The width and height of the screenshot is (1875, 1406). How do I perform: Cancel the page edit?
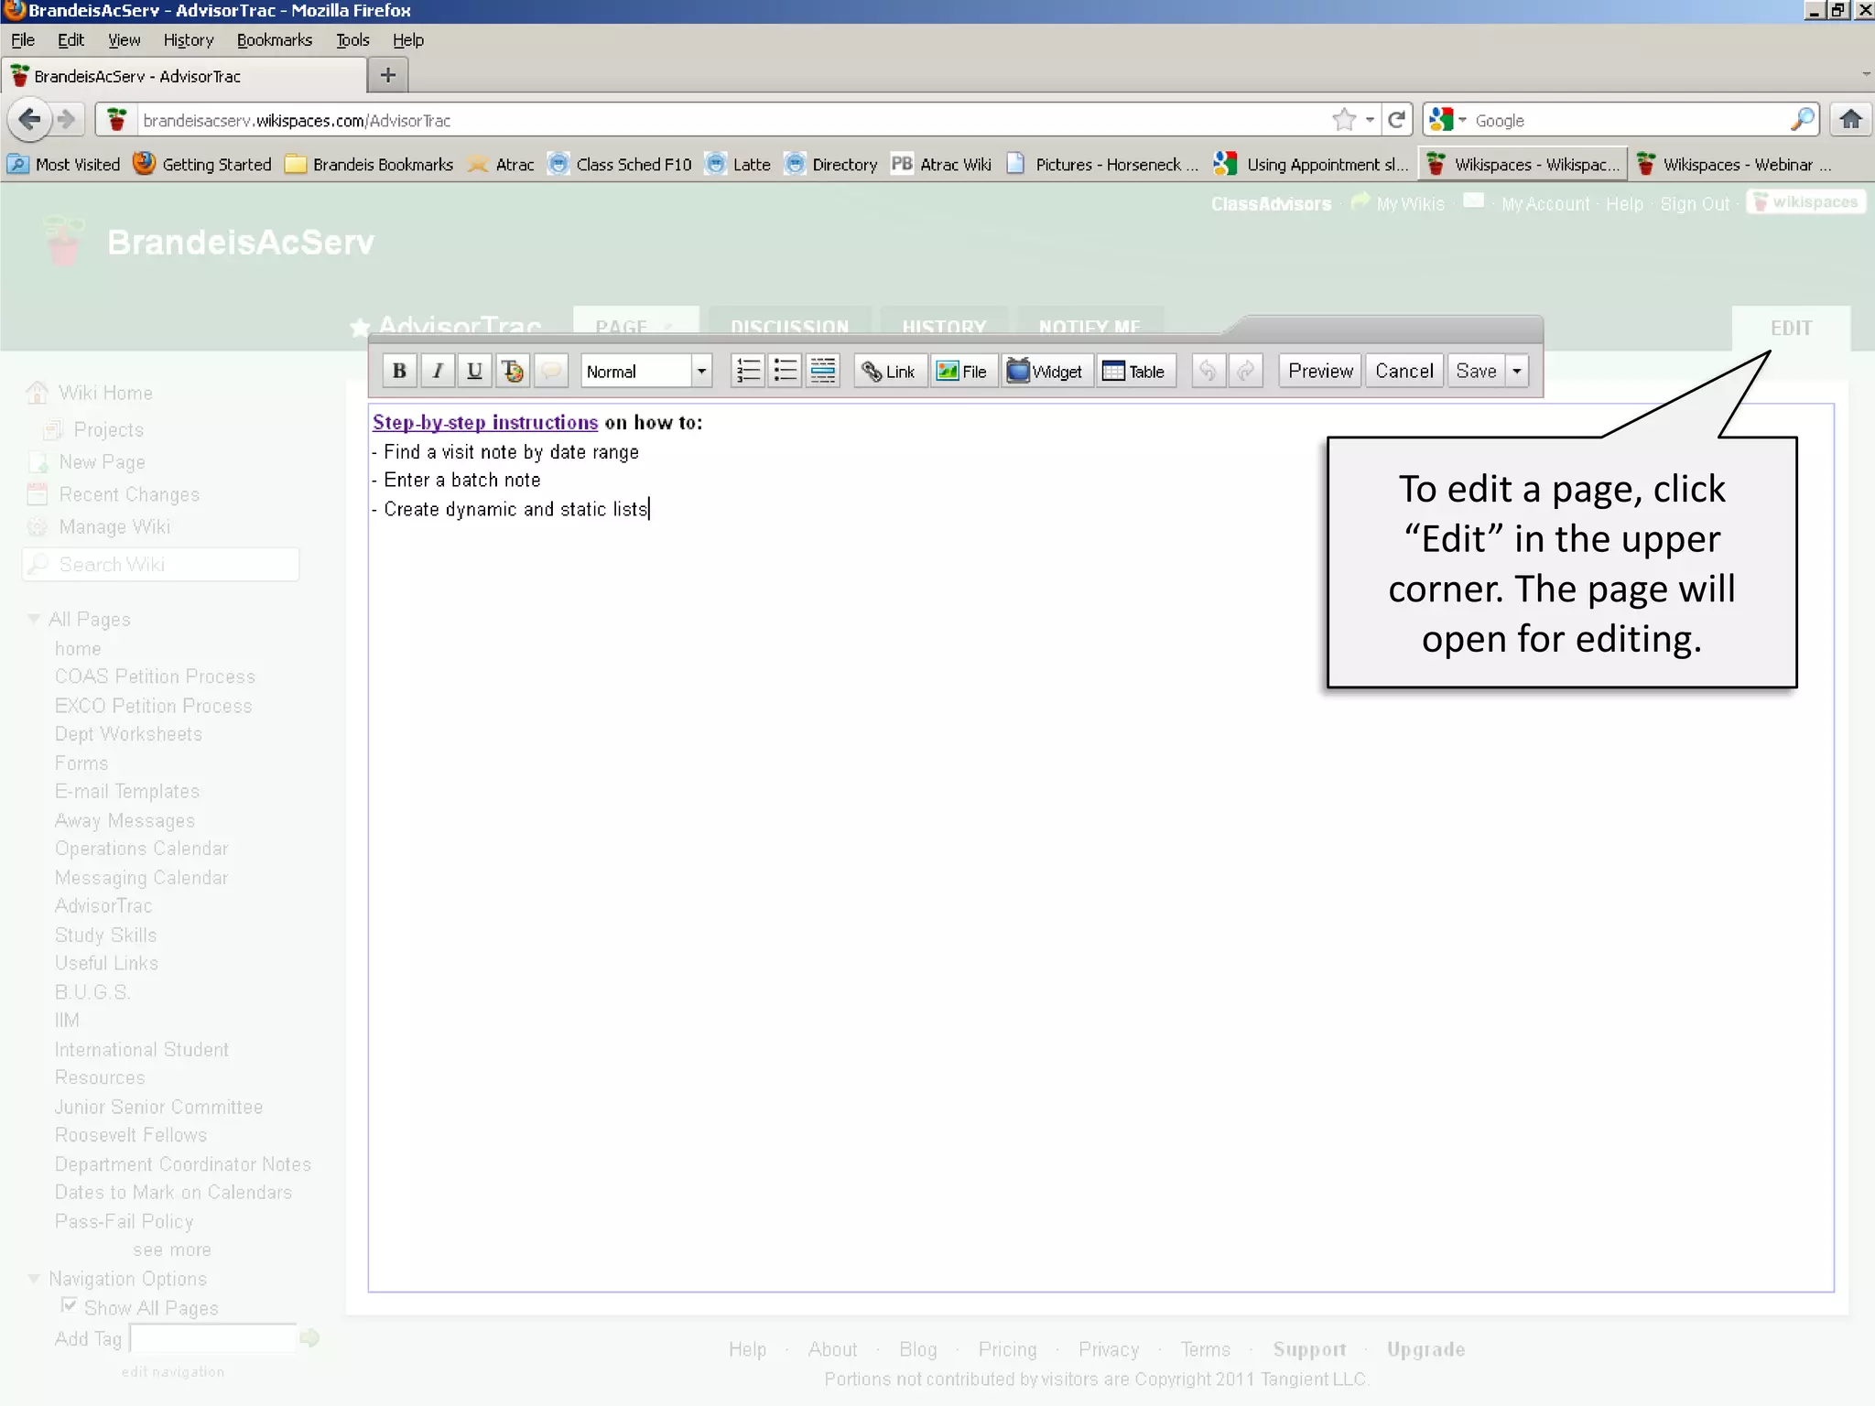tap(1404, 371)
